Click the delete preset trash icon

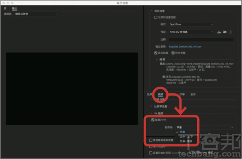pyautogui.click(x=231, y=32)
